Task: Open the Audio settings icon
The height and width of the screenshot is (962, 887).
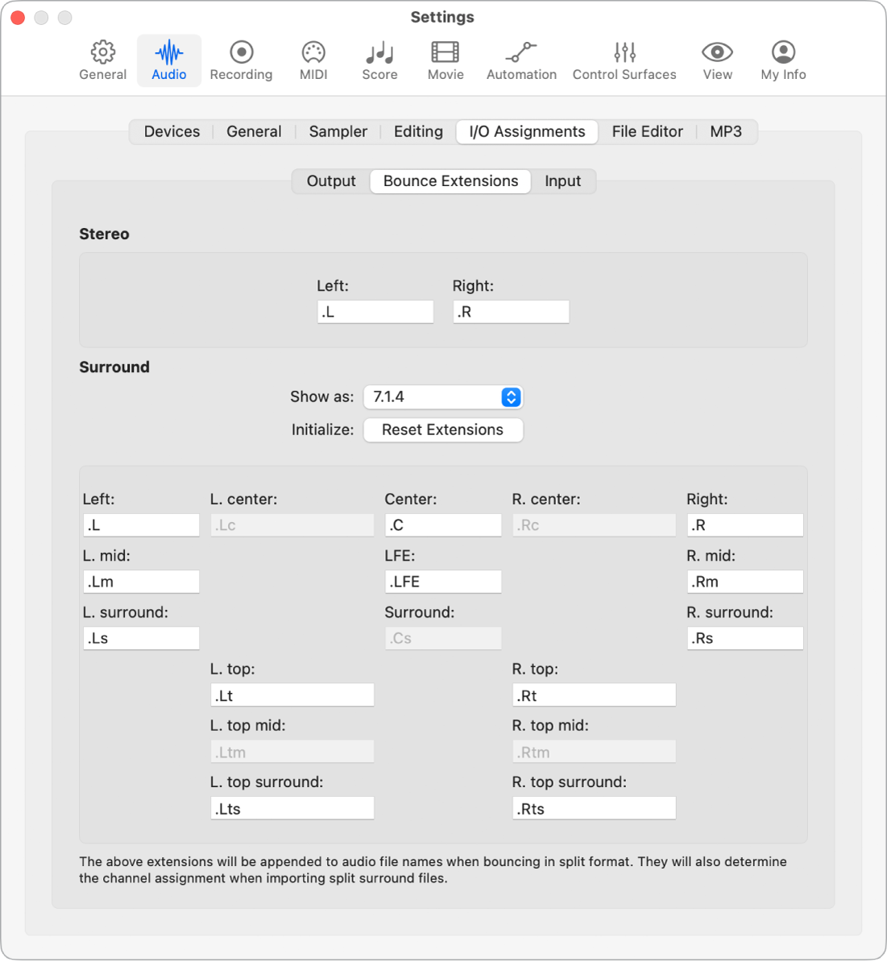Action: coord(168,59)
